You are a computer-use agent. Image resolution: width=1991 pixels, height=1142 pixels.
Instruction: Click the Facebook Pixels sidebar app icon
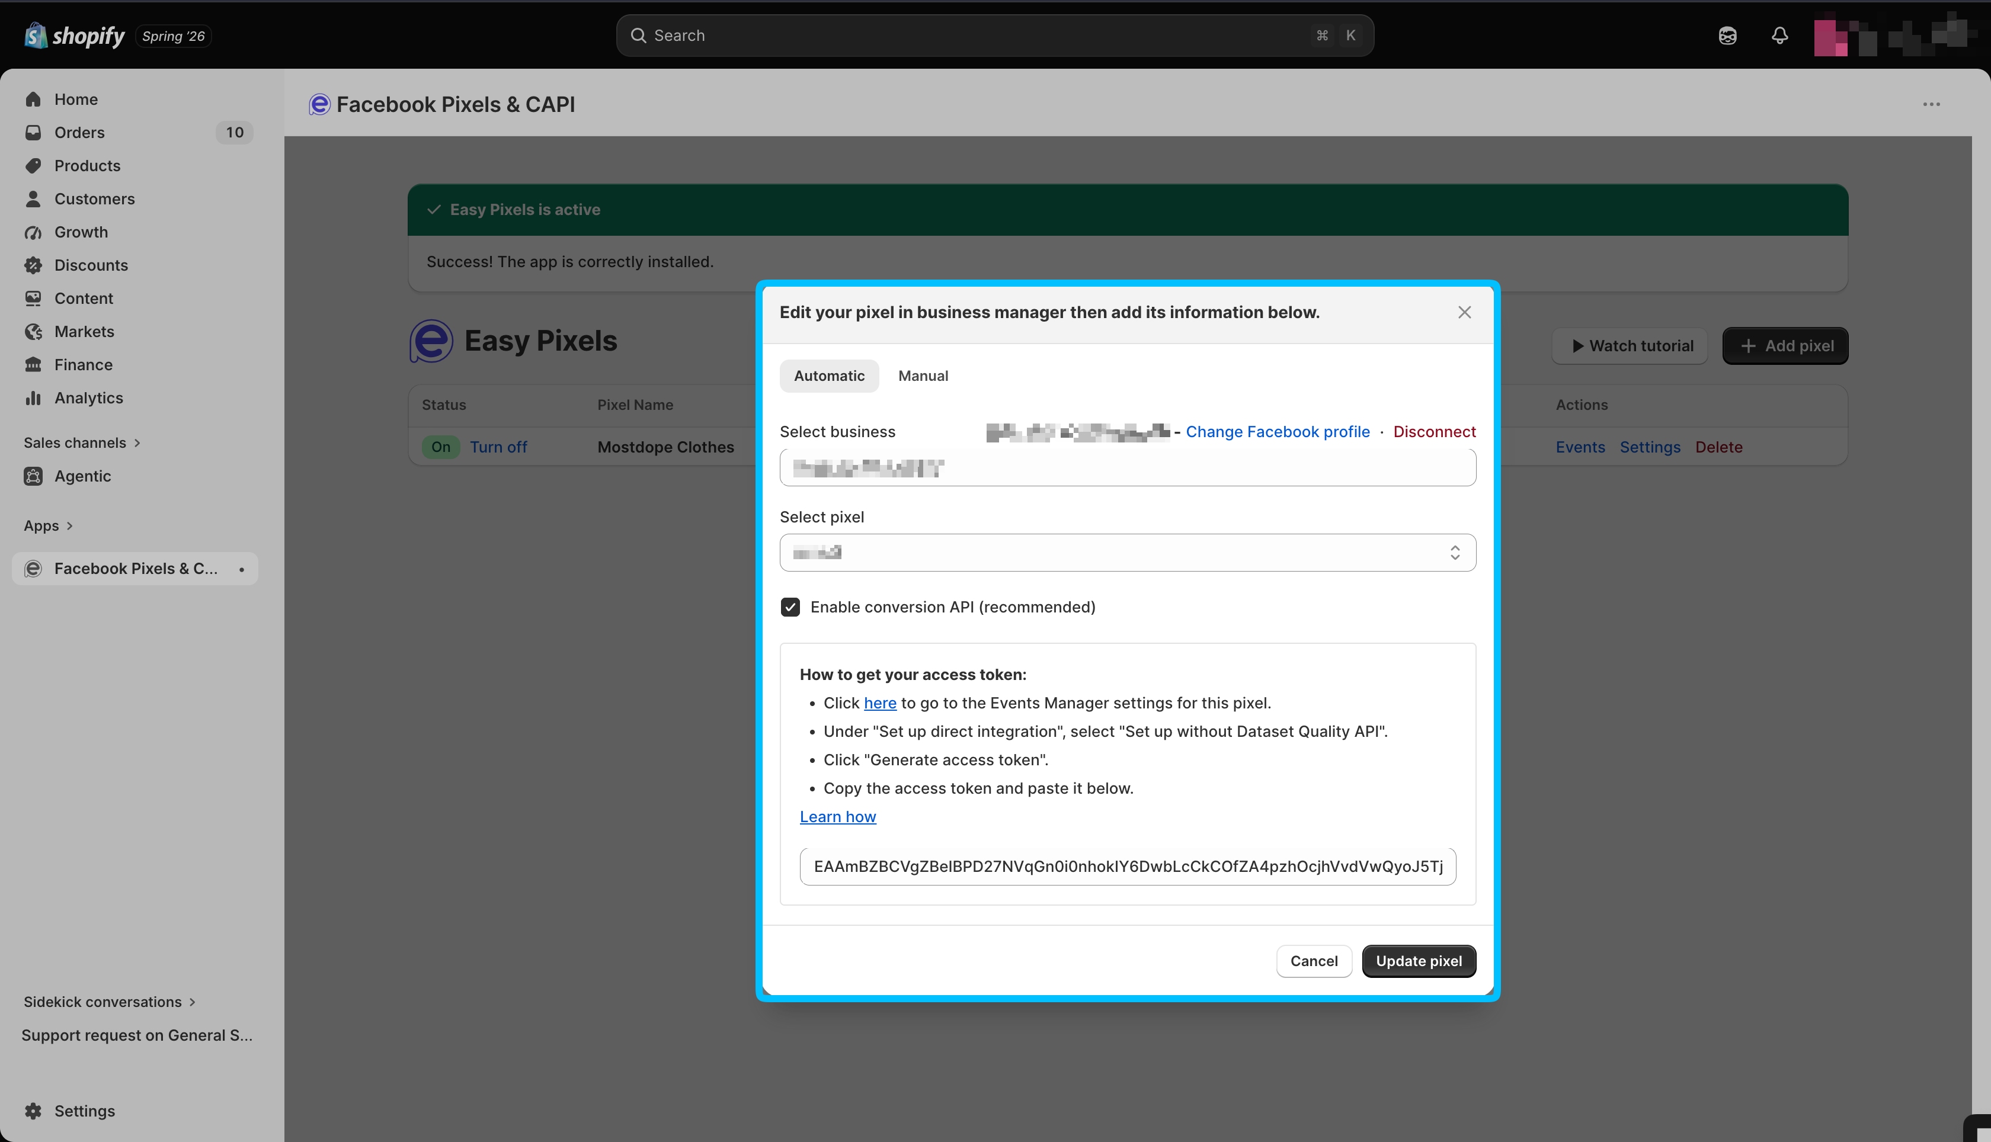coord(33,569)
